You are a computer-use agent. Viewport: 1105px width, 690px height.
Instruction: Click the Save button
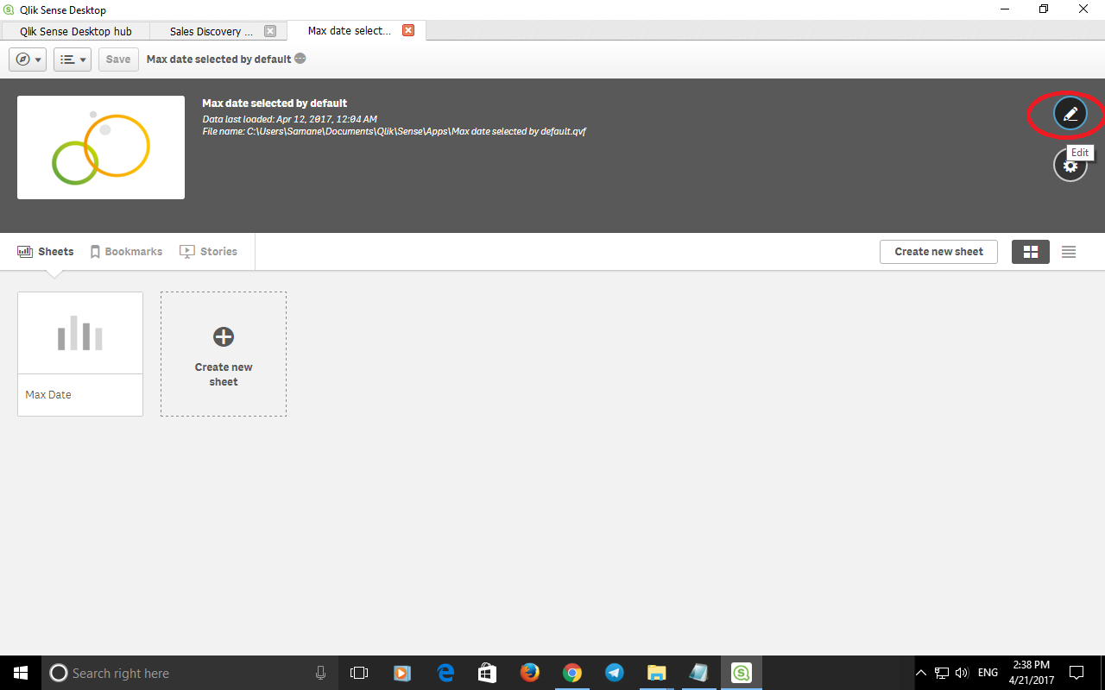tap(118, 60)
